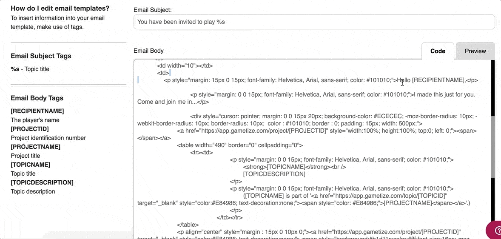Click the [PROJECTID] tag in sidebar
Image resolution: width=501 pixels, height=239 pixels.
click(30, 129)
